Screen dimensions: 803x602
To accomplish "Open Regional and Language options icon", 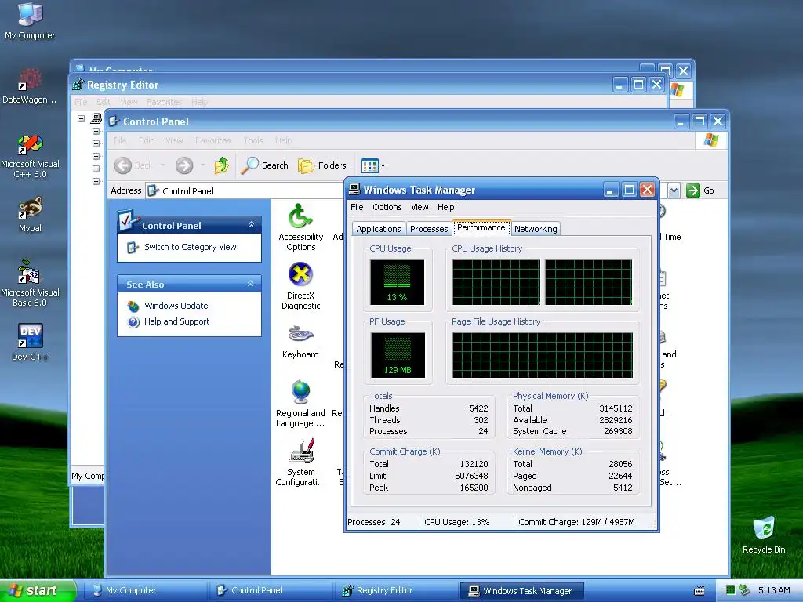I will point(300,404).
